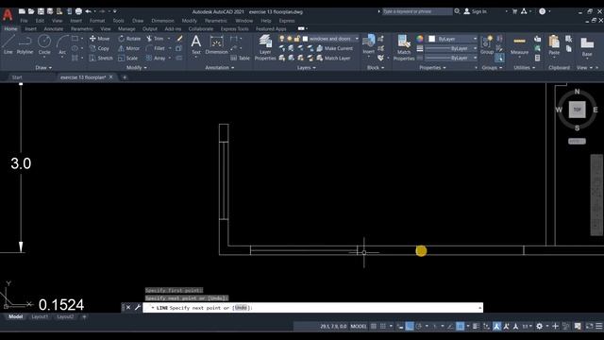Insert a Table from Annotation panel
Image resolution: width=604 pixels, height=340 pixels.
coord(240,59)
